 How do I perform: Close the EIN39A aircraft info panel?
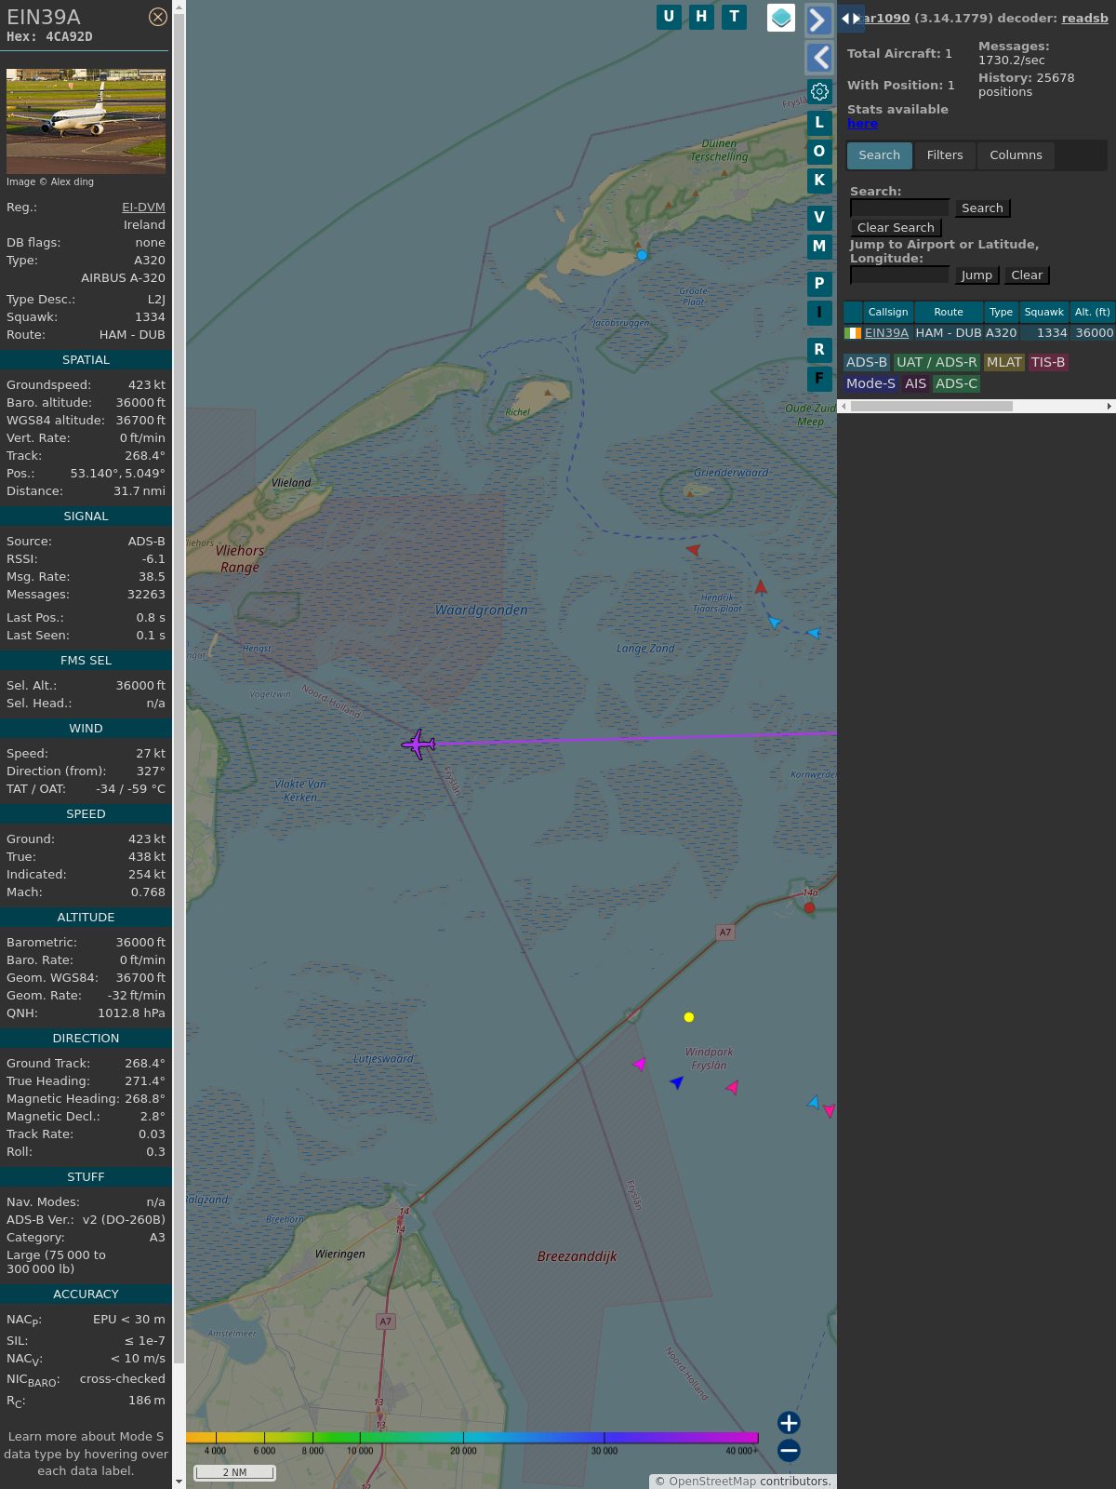pos(158,17)
